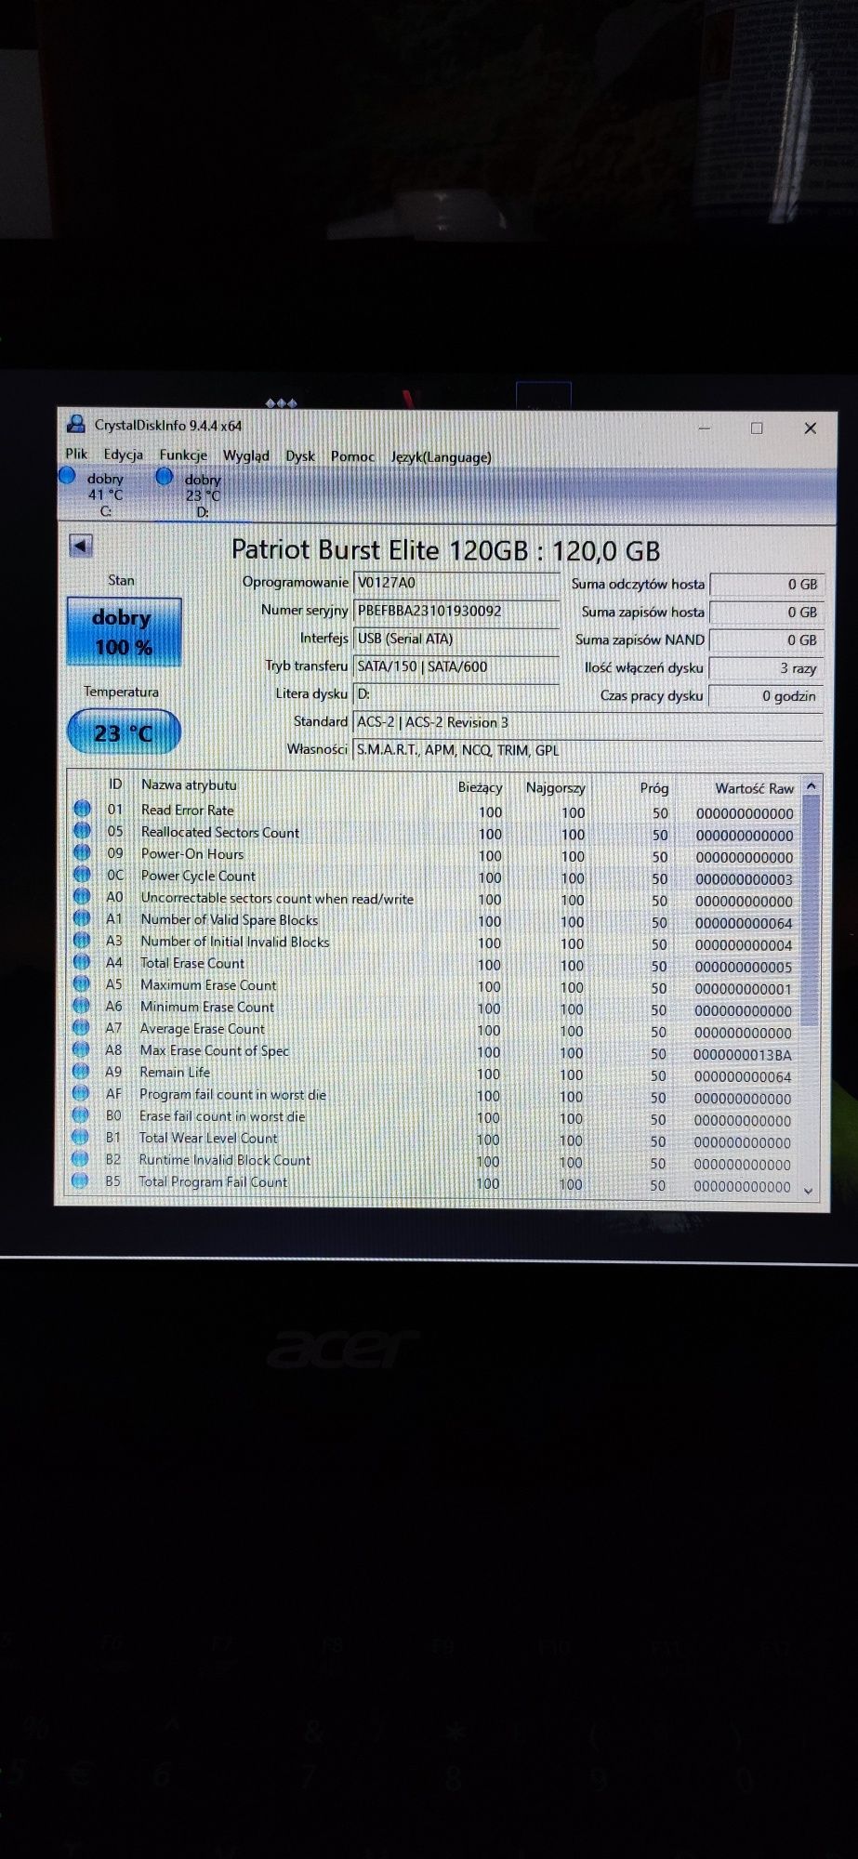Click status circle of Program fail count row
The width and height of the screenshot is (858, 1859).
pyautogui.click(x=81, y=1093)
